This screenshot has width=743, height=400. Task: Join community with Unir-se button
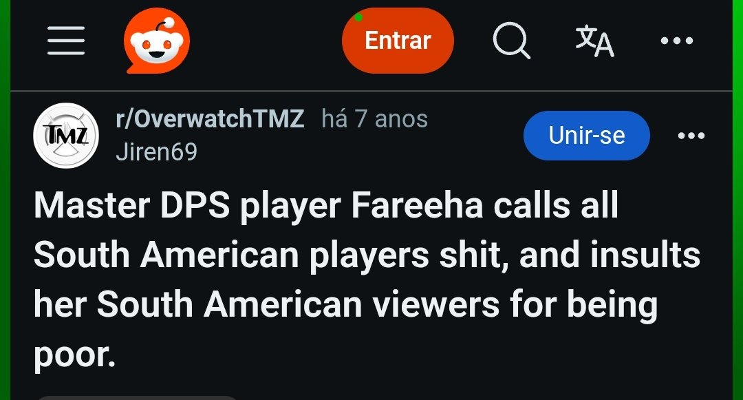point(586,136)
